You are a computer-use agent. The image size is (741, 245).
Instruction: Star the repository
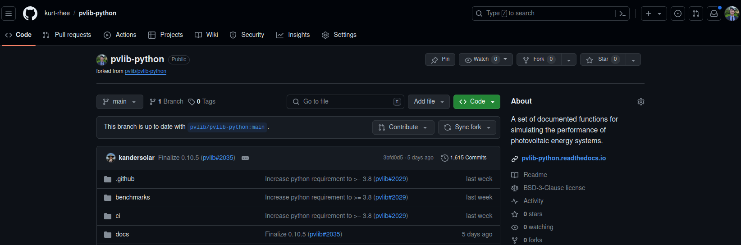point(603,59)
